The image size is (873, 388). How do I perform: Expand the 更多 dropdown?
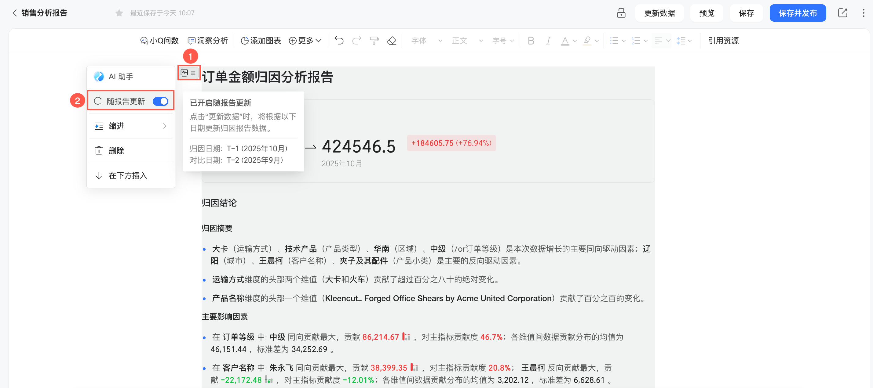pyautogui.click(x=305, y=41)
